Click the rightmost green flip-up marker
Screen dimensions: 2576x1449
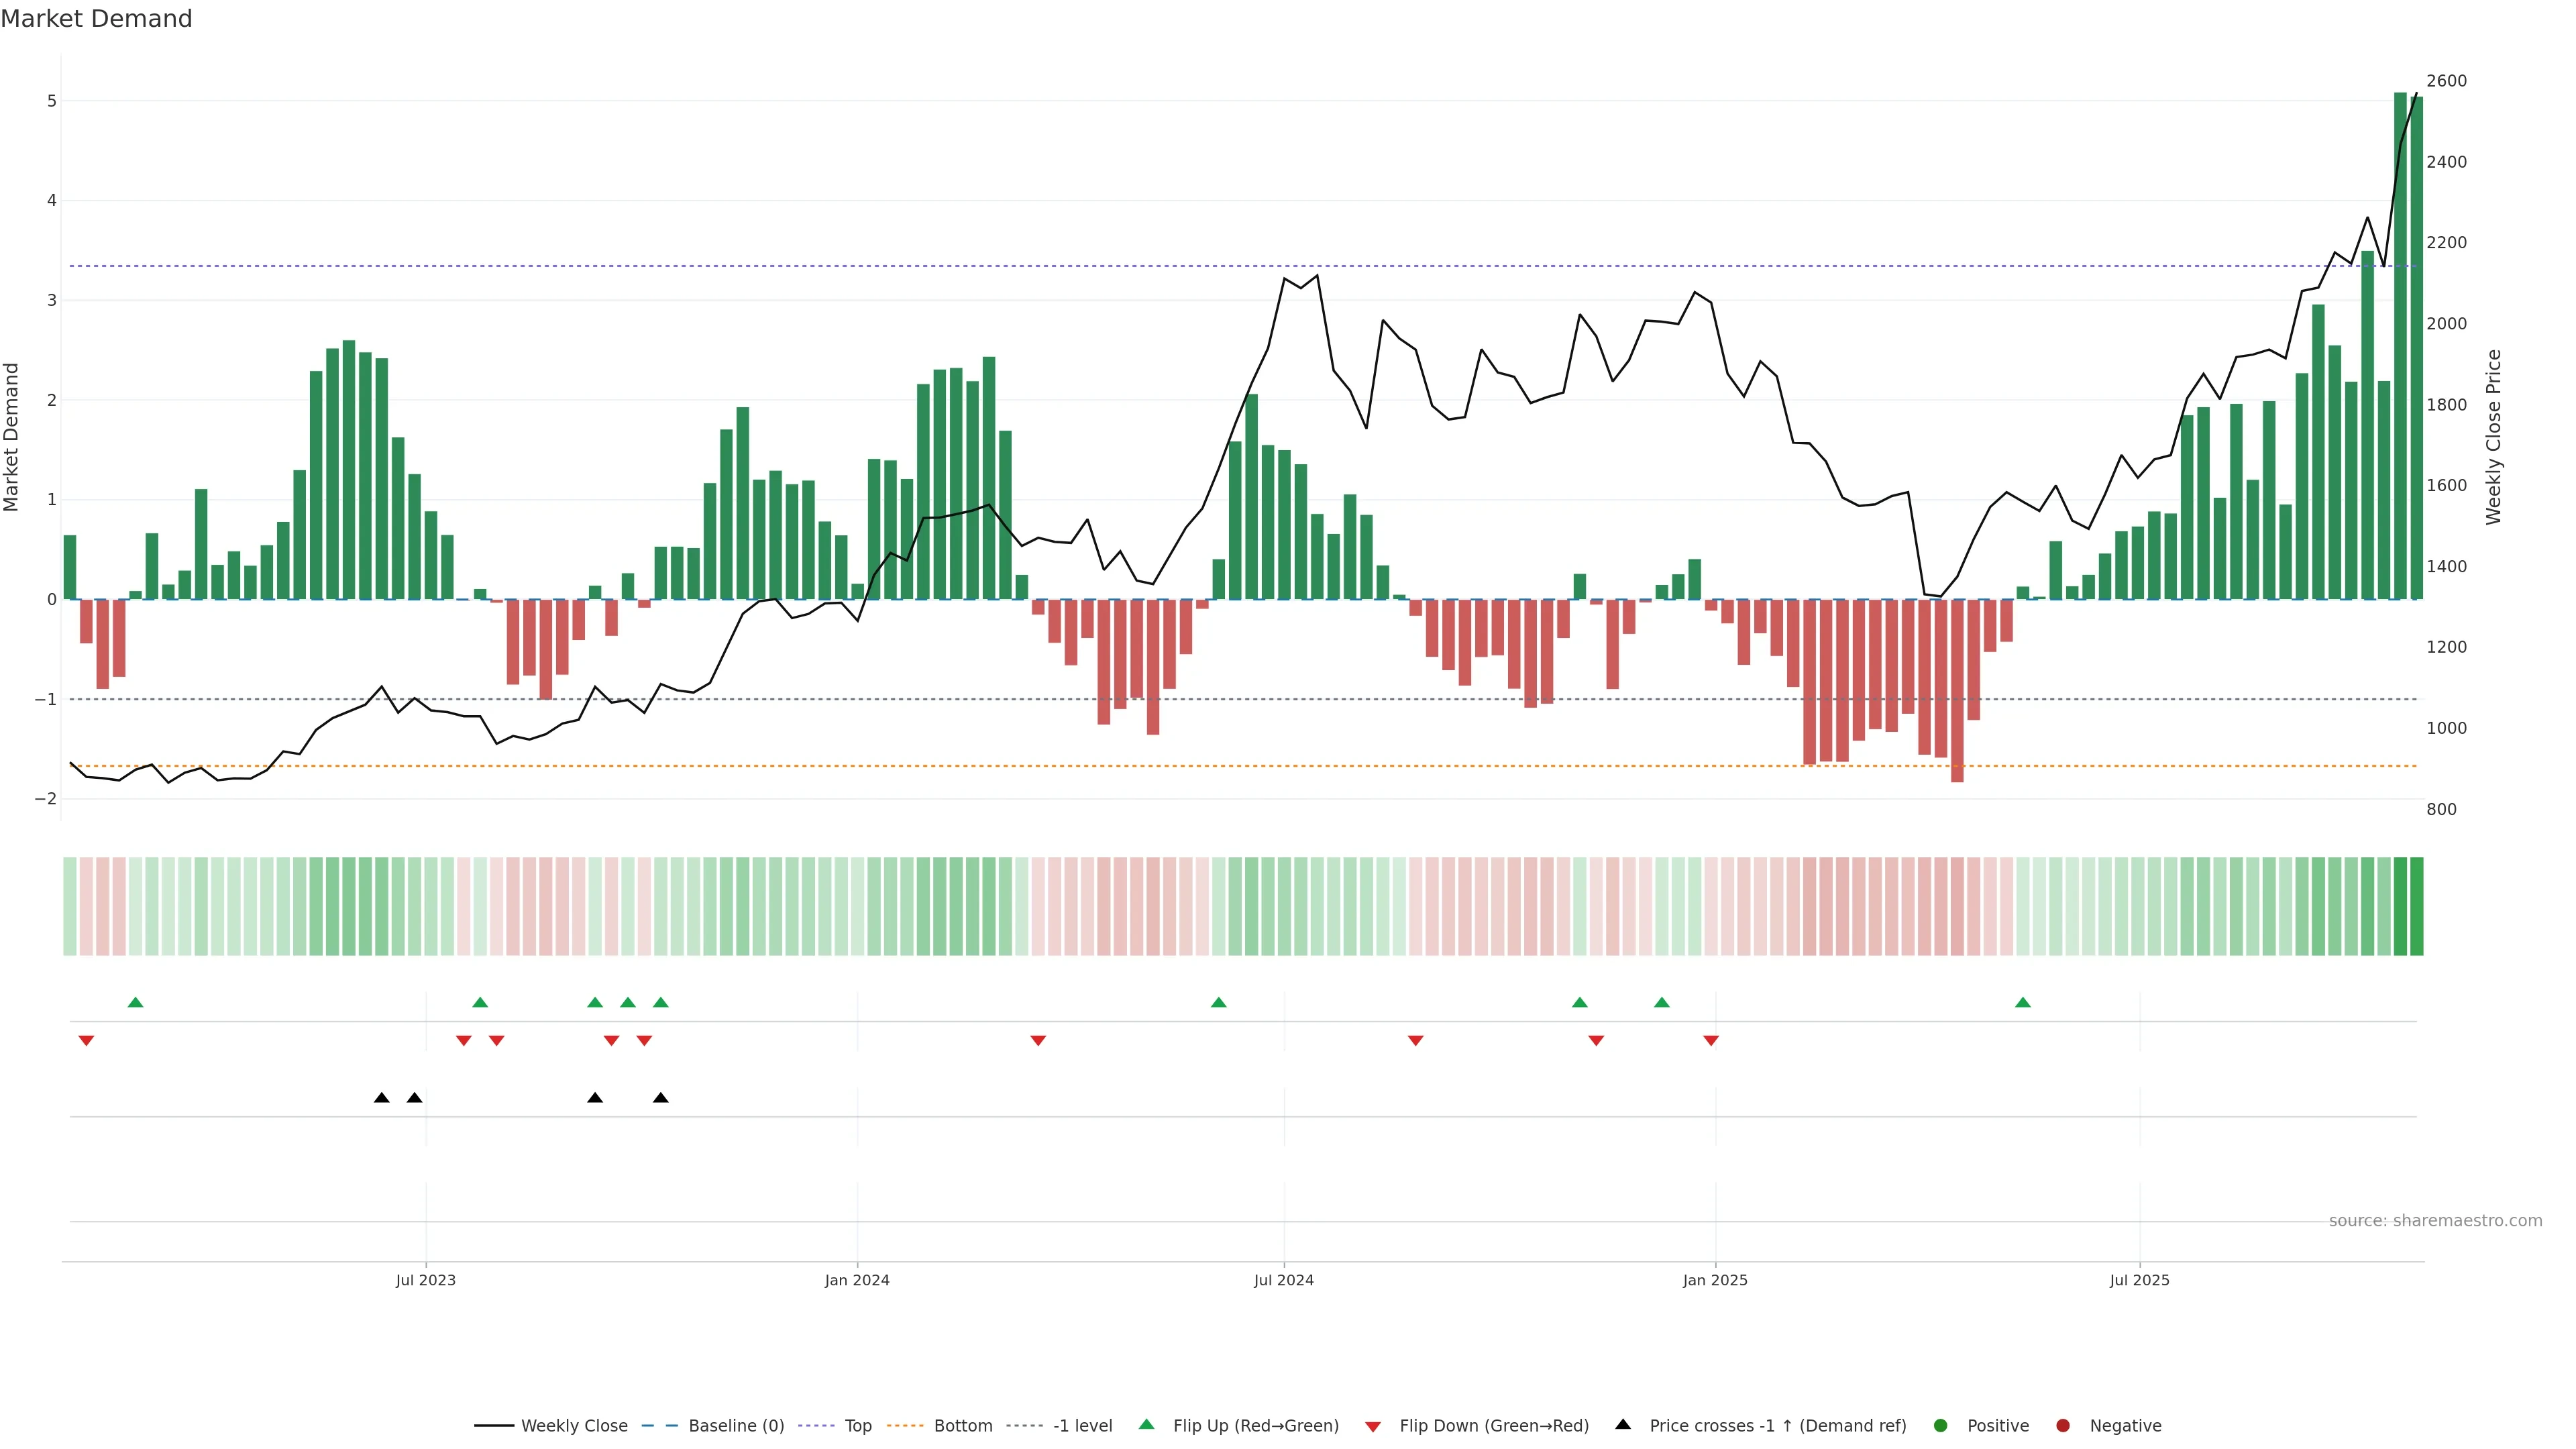2023,1002
